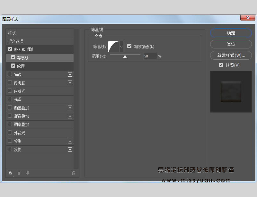Image resolution: width=257 pixels, height=197 pixels.
Task: Click the 范围 percentage input field
Action: pos(150,56)
